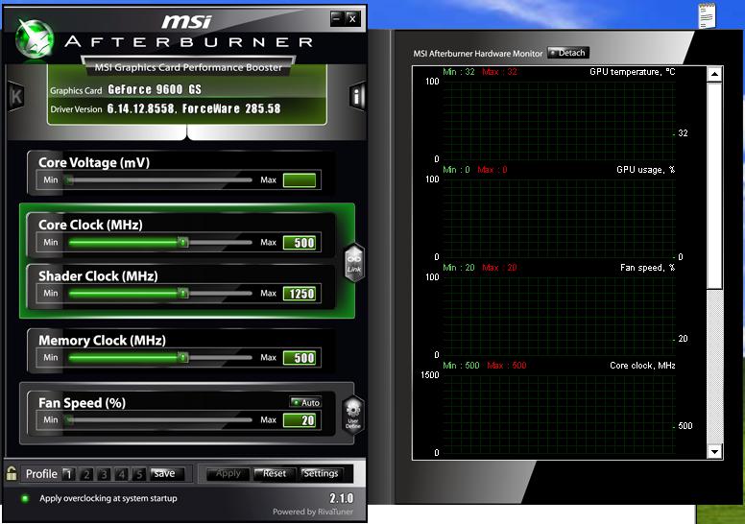Click the Reset button
This screenshot has height=524, width=745.
[275, 474]
